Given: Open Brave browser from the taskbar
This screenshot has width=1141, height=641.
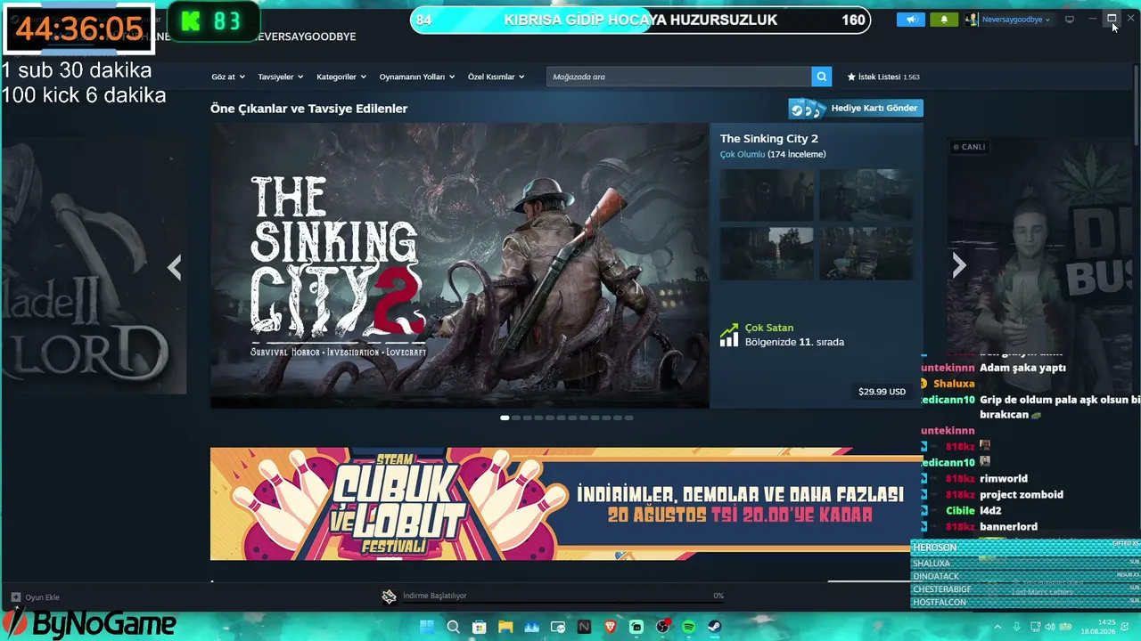Looking at the screenshot, I should (x=611, y=627).
